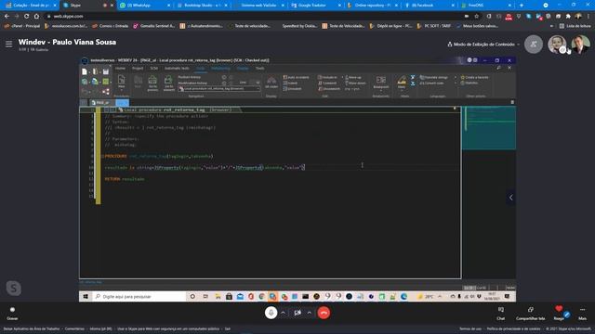End the call with the red hang-up button

[x=324, y=313]
